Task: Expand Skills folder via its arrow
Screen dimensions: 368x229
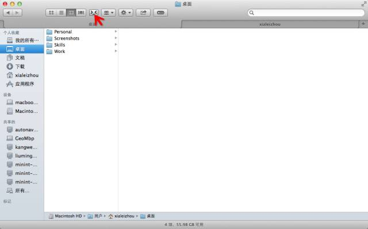Action: (x=116, y=45)
